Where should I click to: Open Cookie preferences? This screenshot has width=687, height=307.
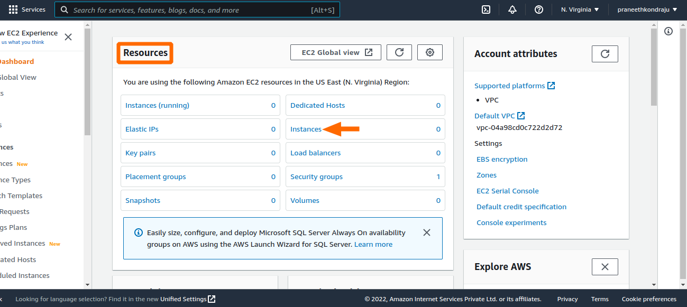click(649, 299)
